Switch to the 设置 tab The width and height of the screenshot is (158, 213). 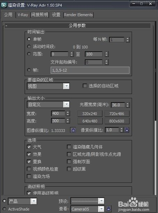click(56, 15)
